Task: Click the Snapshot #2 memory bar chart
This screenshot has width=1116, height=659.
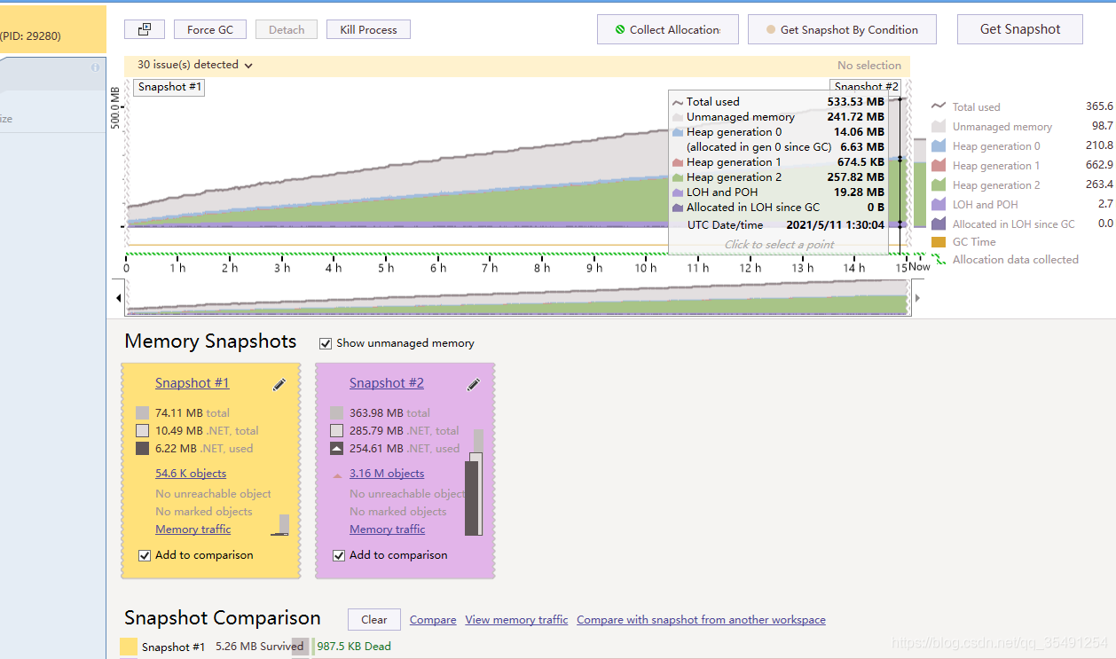Action: coord(475,483)
